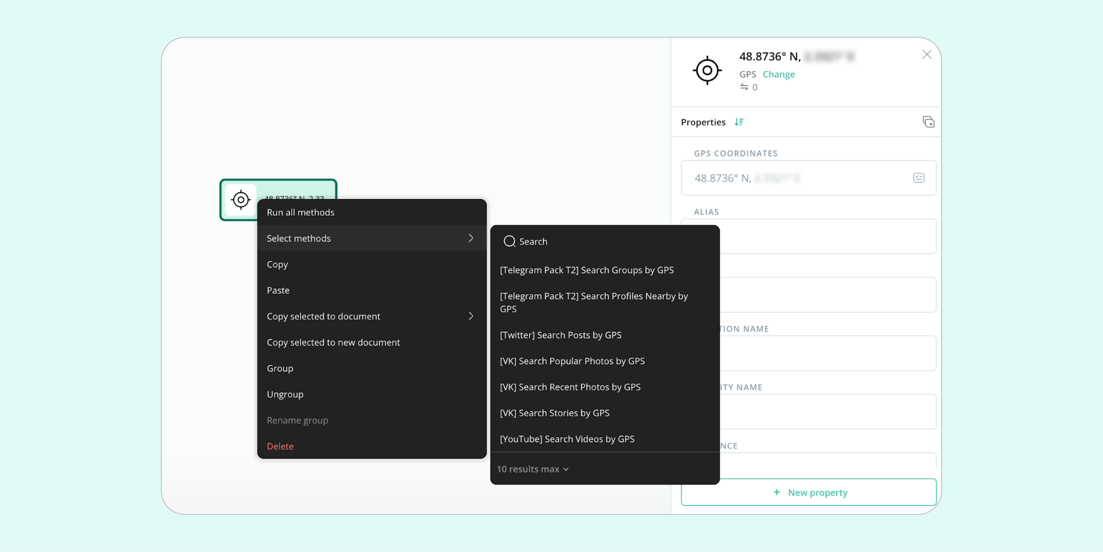Screen dimensions: 1103x552
Task: Expand the Select methods submenu arrow
Action: [471, 238]
